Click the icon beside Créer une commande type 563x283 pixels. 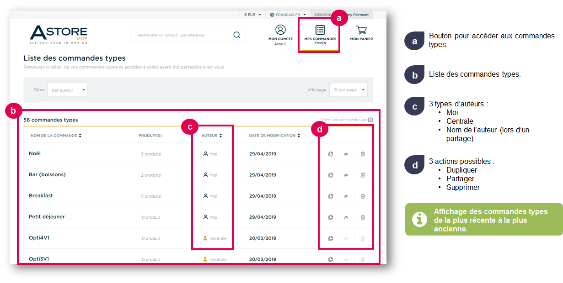370,120
